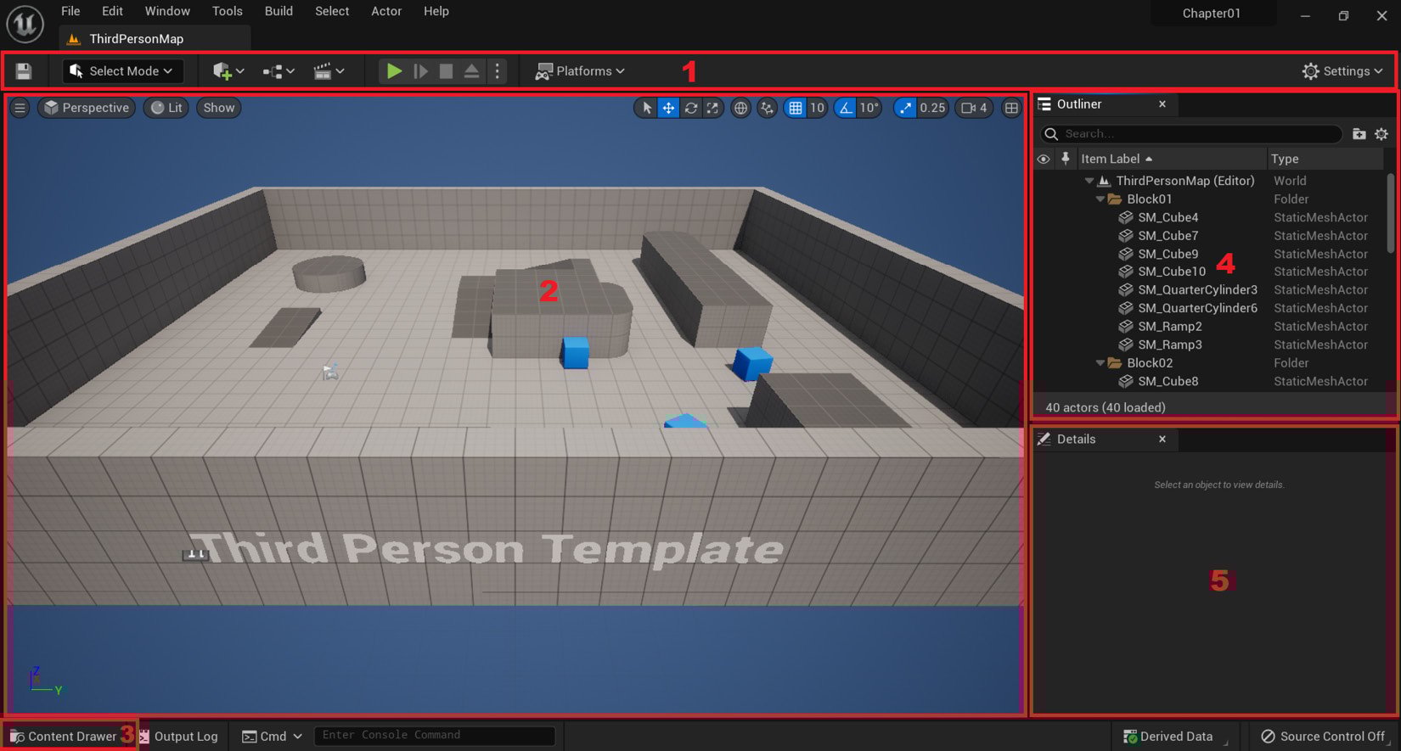Toggle rotation angle snapping
1401x751 pixels.
point(845,108)
